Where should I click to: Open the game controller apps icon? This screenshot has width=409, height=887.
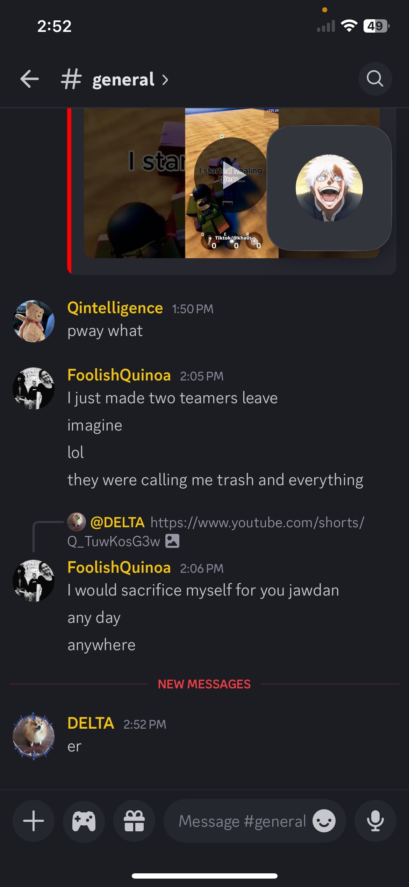[84, 821]
